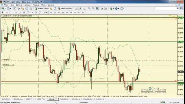The height and width of the screenshot is (104, 185).
Task: Select the Fibonacci Retracement tool
Action: 28,12
